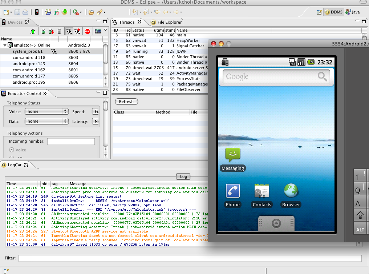Click in the Incoming number field

tap(71, 141)
